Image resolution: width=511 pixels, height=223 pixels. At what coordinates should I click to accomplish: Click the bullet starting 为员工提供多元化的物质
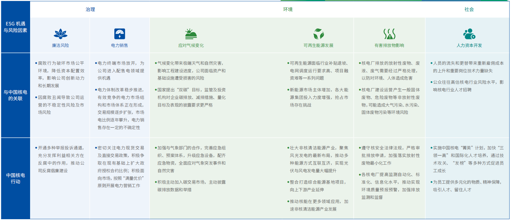(x=467, y=186)
